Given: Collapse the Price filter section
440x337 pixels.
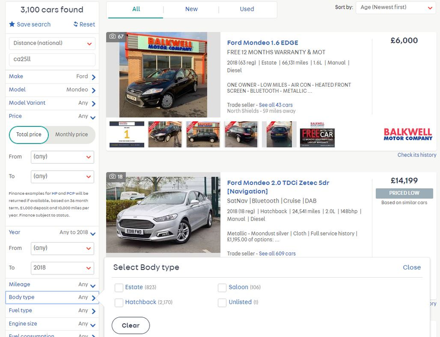Looking at the screenshot, I should pyautogui.click(x=52, y=116).
